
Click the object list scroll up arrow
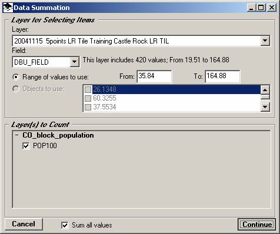265,90
